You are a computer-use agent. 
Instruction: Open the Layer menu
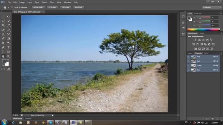(x=30, y=2)
